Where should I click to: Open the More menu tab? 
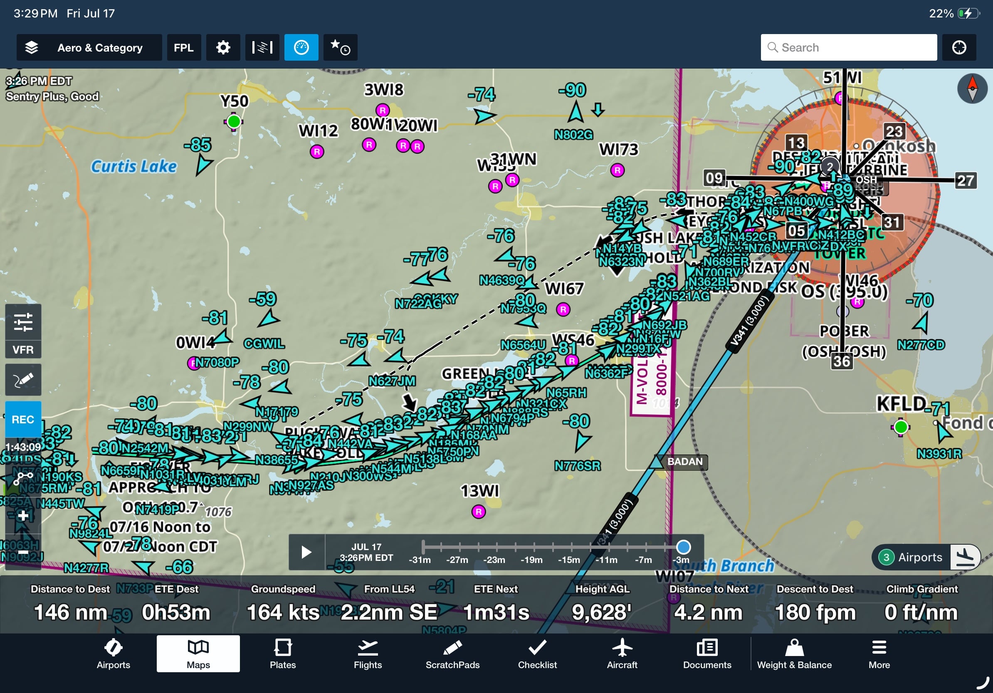coord(879,654)
